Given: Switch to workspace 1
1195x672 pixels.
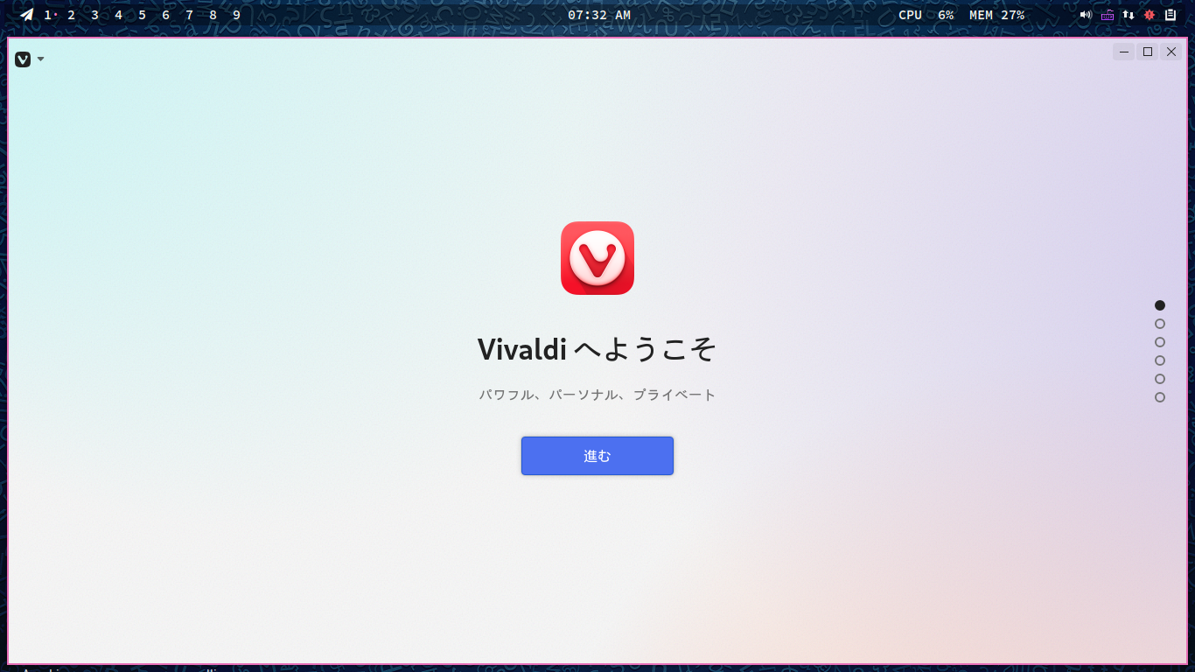Looking at the screenshot, I should tap(48, 15).
